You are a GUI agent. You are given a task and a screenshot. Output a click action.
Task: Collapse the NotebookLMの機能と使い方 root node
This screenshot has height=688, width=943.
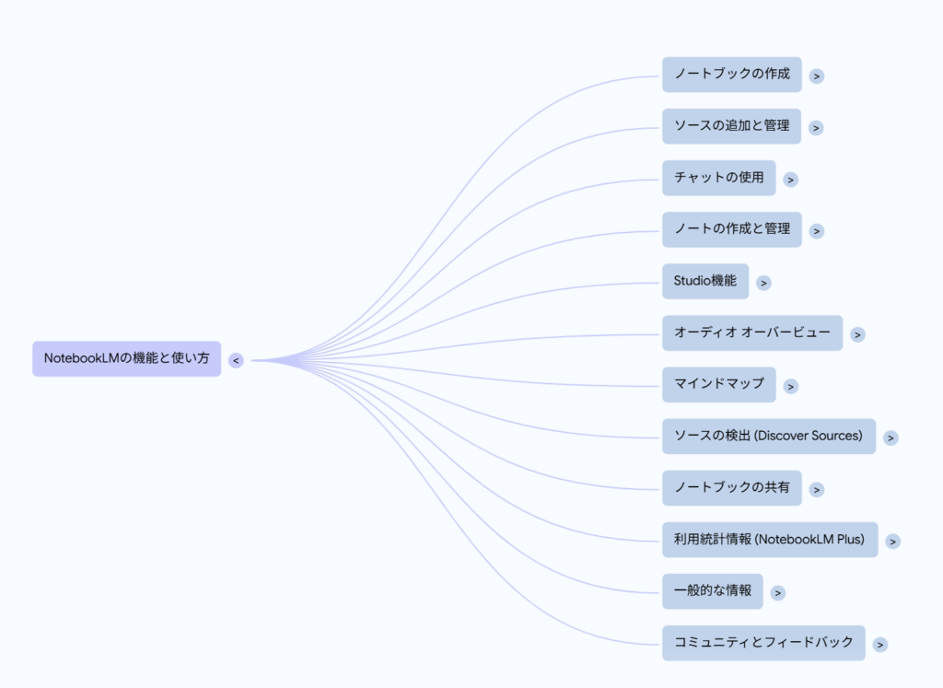236,360
